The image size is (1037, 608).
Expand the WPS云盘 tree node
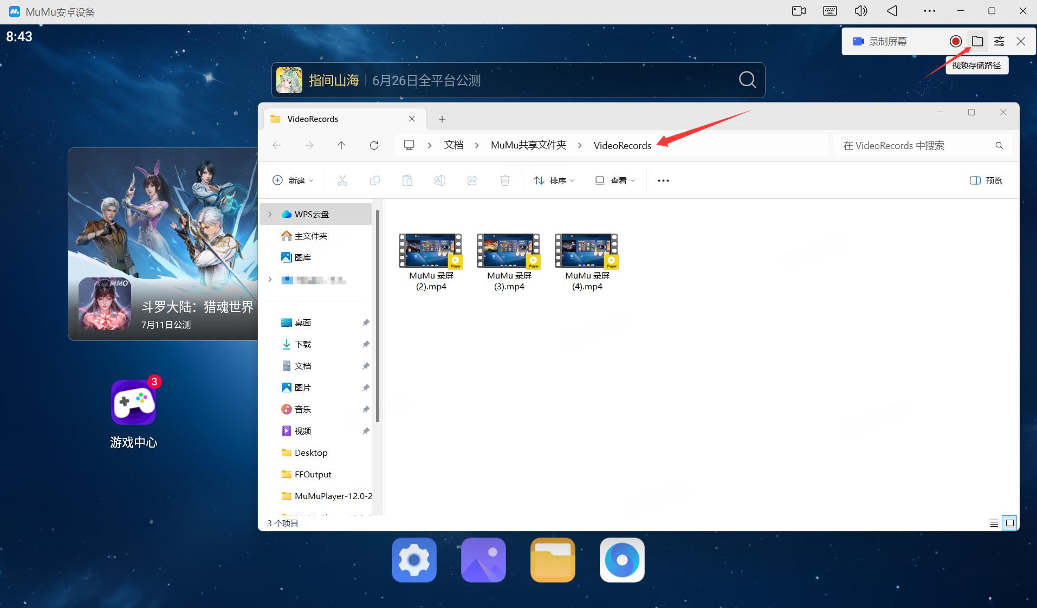click(270, 214)
